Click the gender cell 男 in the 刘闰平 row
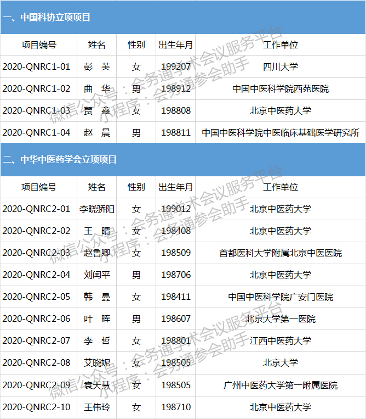This screenshot has width=366, height=419. [x=136, y=275]
